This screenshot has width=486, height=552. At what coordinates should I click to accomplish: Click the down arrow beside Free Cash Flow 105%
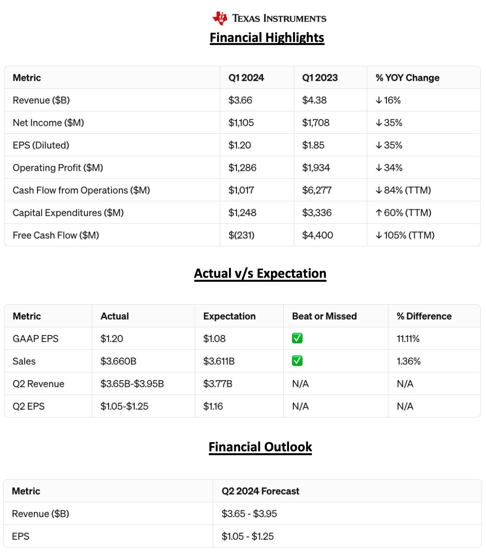(x=379, y=236)
